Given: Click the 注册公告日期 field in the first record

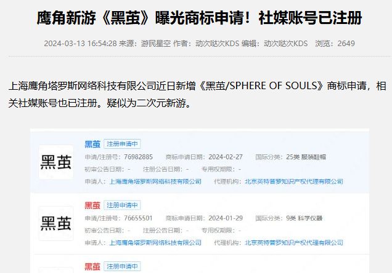Looking at the screenshot, I should point(166,169).
